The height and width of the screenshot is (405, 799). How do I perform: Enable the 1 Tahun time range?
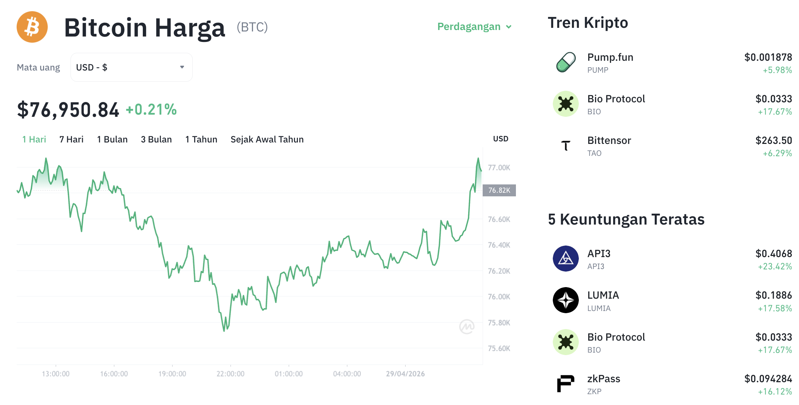(201, 139)
